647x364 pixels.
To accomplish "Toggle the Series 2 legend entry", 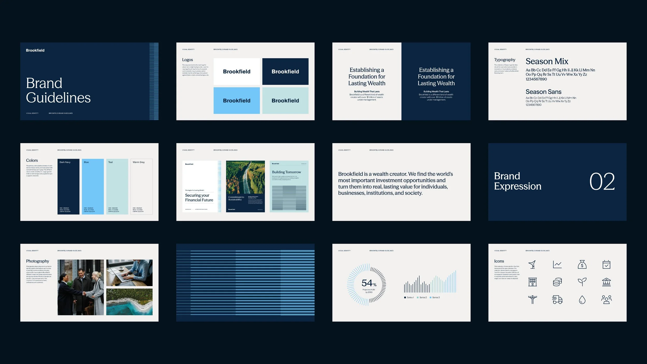I will [423, 297].
